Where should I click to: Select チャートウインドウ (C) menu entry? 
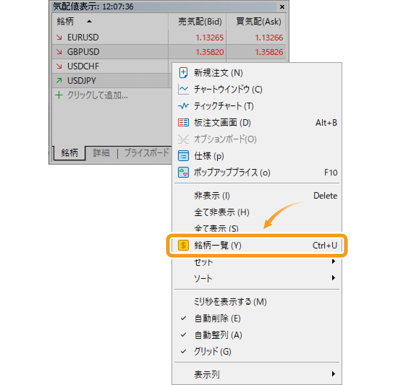[257, 90]
